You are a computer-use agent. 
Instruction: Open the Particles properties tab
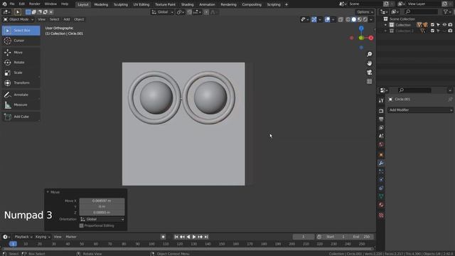click(381, 171)
